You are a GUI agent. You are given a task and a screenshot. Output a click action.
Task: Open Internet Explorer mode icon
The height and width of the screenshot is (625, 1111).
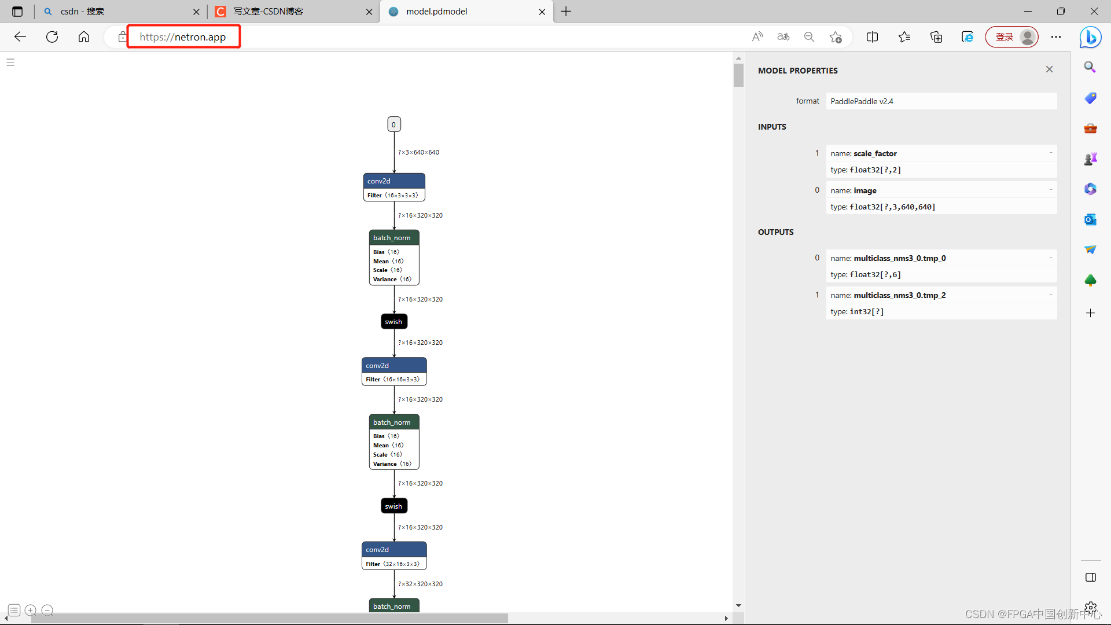click(967, 37)
